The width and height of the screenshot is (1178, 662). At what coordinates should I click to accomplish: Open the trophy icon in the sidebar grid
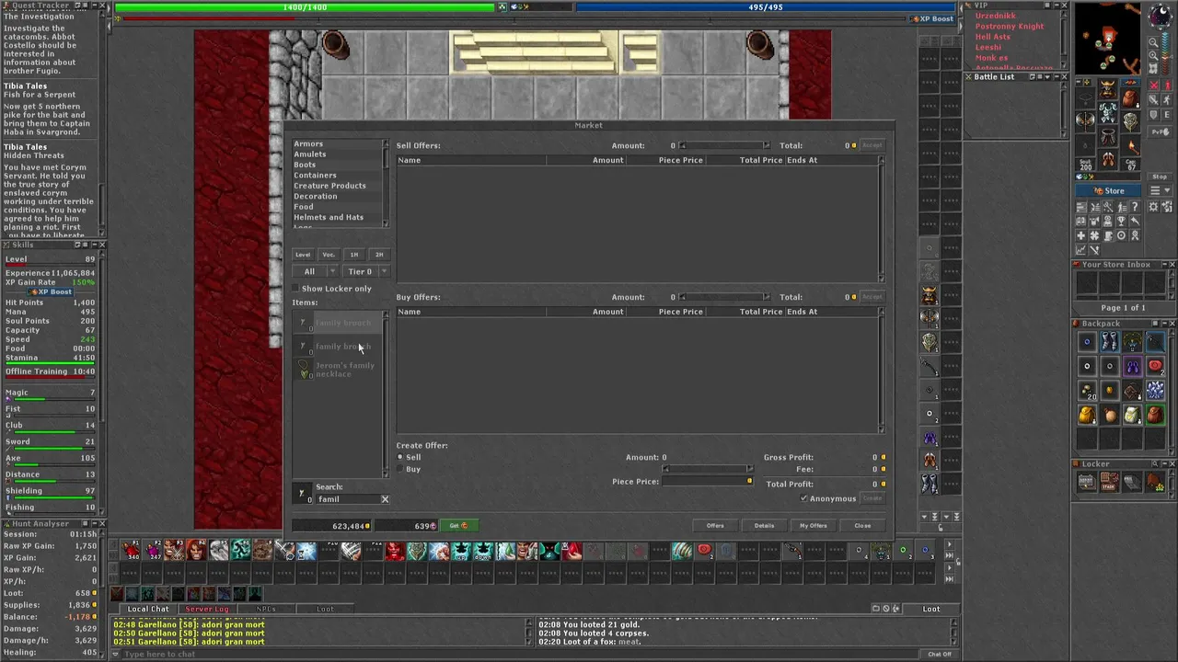[1122, 221]
